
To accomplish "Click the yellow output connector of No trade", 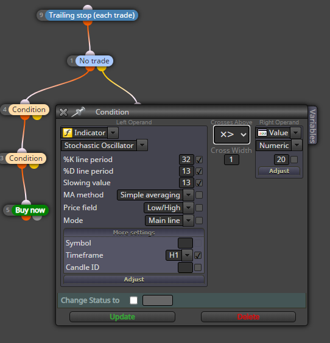I will point(102,68).
